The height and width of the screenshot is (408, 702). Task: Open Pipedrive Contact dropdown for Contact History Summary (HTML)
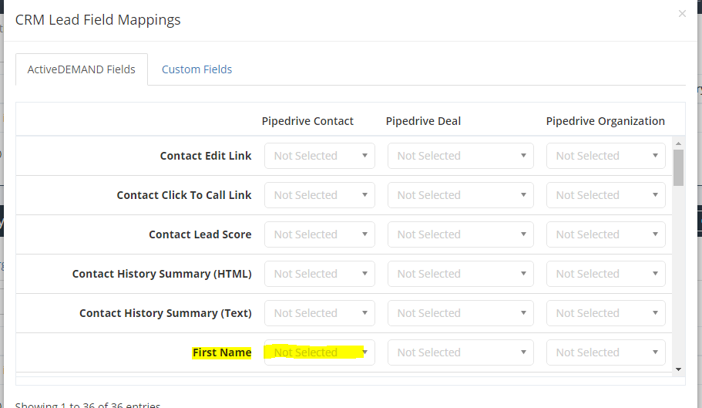(x=320, y=274)
